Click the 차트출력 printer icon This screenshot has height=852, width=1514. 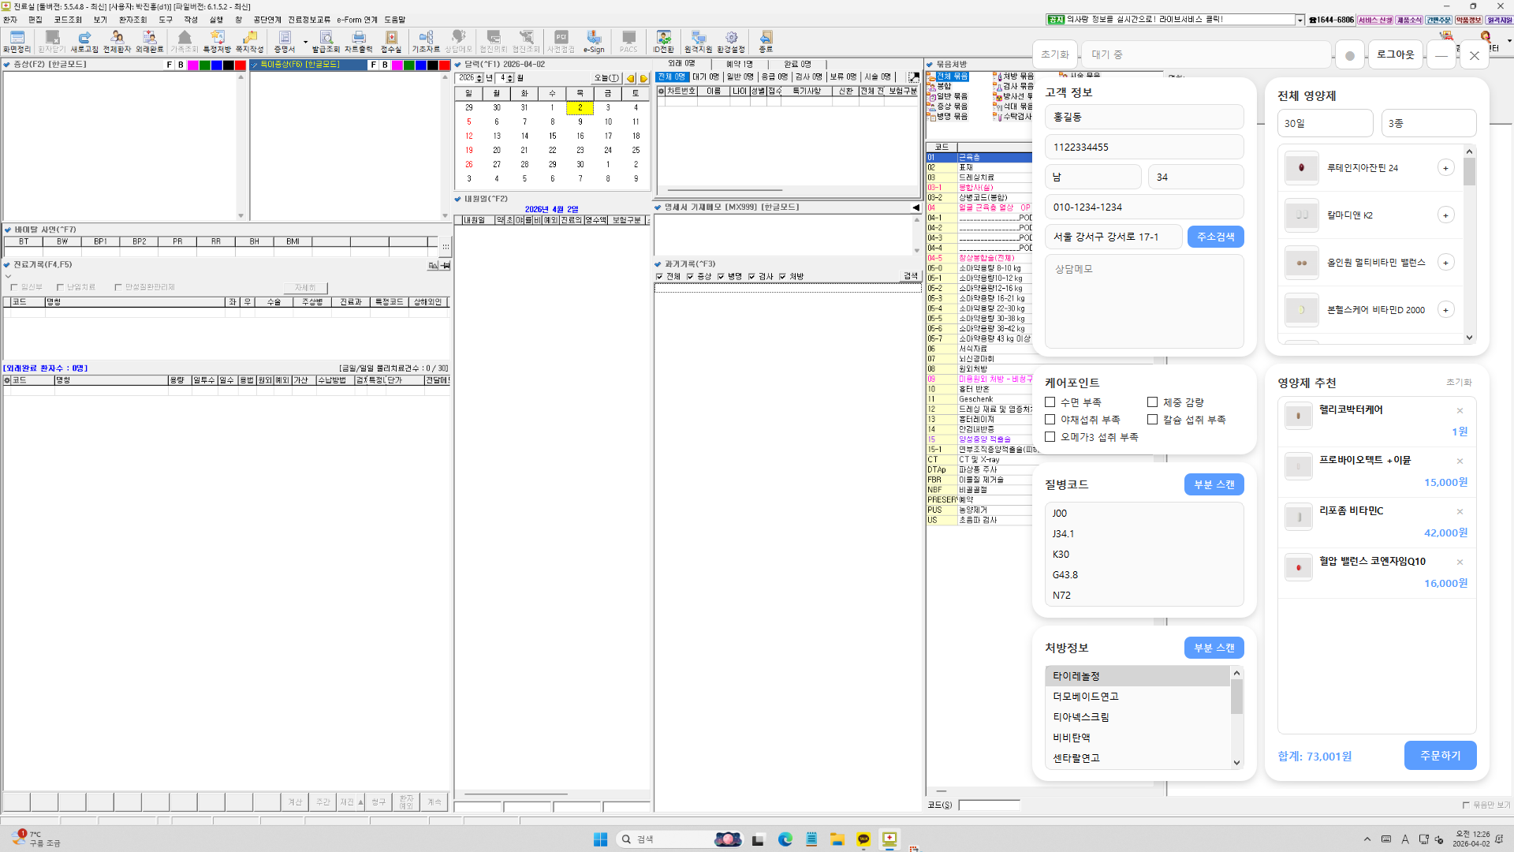[x=359, y=42]
